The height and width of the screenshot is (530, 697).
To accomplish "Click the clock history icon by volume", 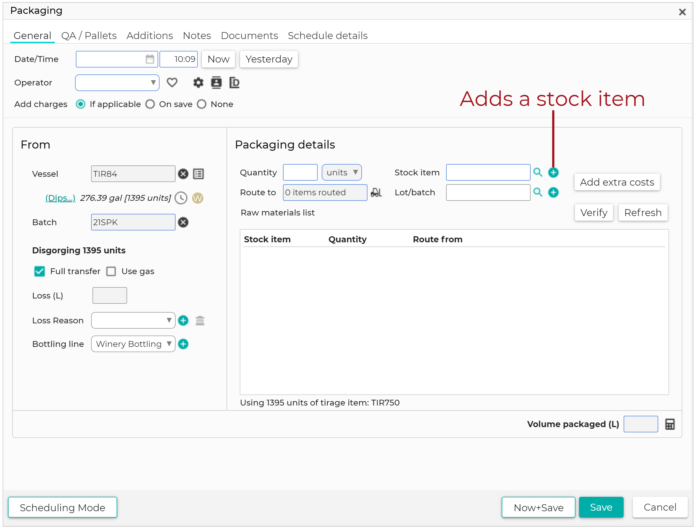I will click(x=181, y=198).
